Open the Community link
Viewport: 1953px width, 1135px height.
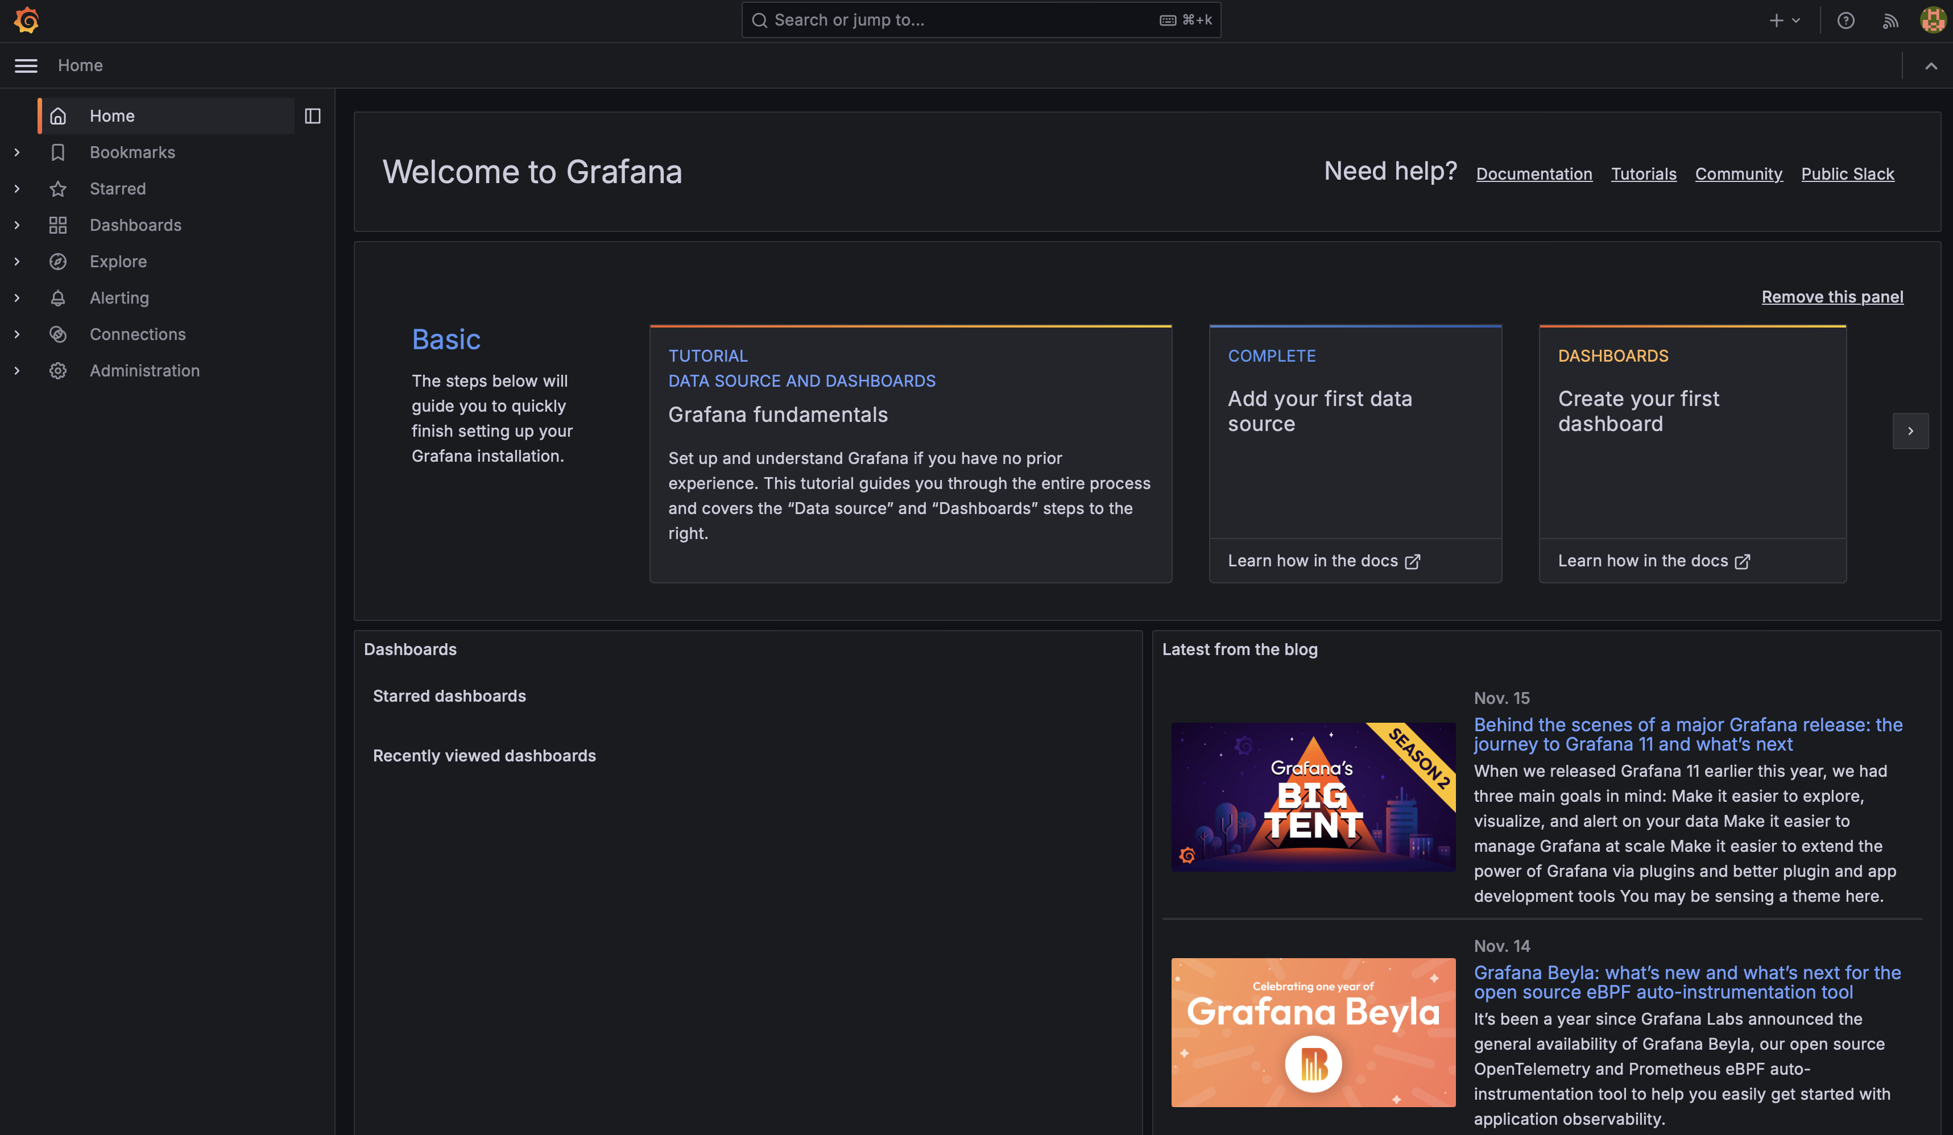(x=1739, y=175)
